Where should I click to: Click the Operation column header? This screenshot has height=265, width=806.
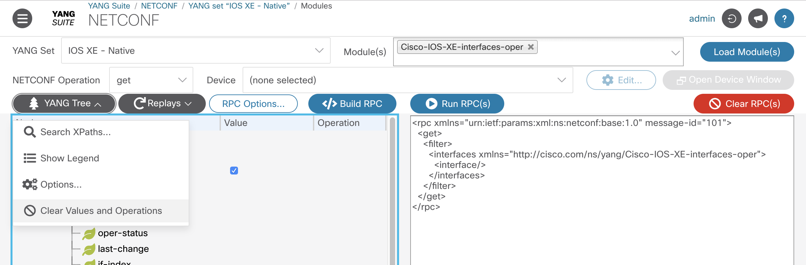tap(349, 123)
